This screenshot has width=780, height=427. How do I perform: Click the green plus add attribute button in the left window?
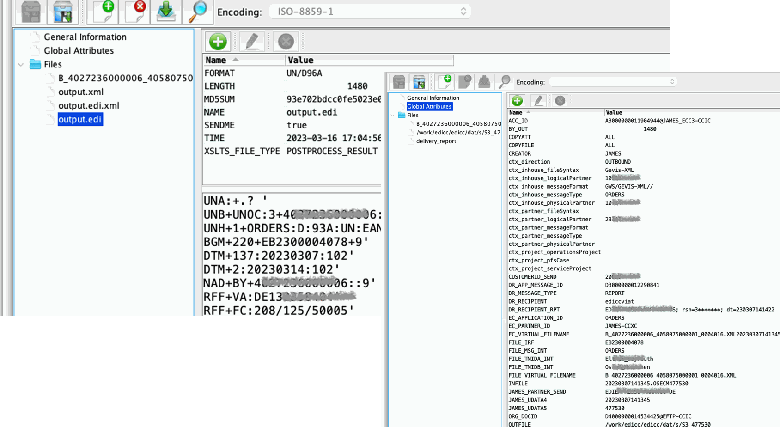tap(218, 42)
